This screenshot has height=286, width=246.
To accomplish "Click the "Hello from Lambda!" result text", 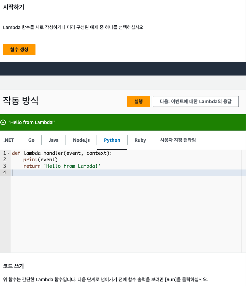I will coord(32,122).
